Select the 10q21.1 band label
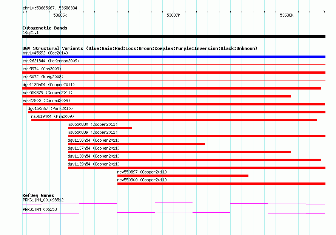 click(31, 32)
